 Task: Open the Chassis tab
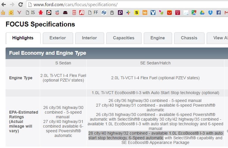click(x=189, y=38)
